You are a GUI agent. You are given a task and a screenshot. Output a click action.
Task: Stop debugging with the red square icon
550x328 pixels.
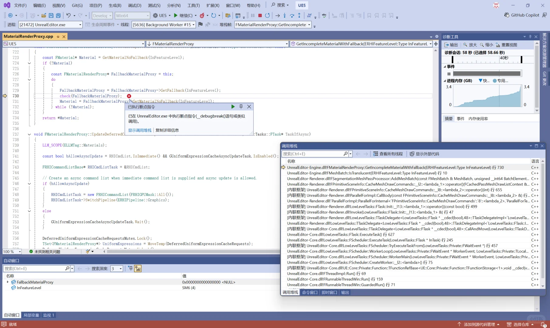(260, 15)
